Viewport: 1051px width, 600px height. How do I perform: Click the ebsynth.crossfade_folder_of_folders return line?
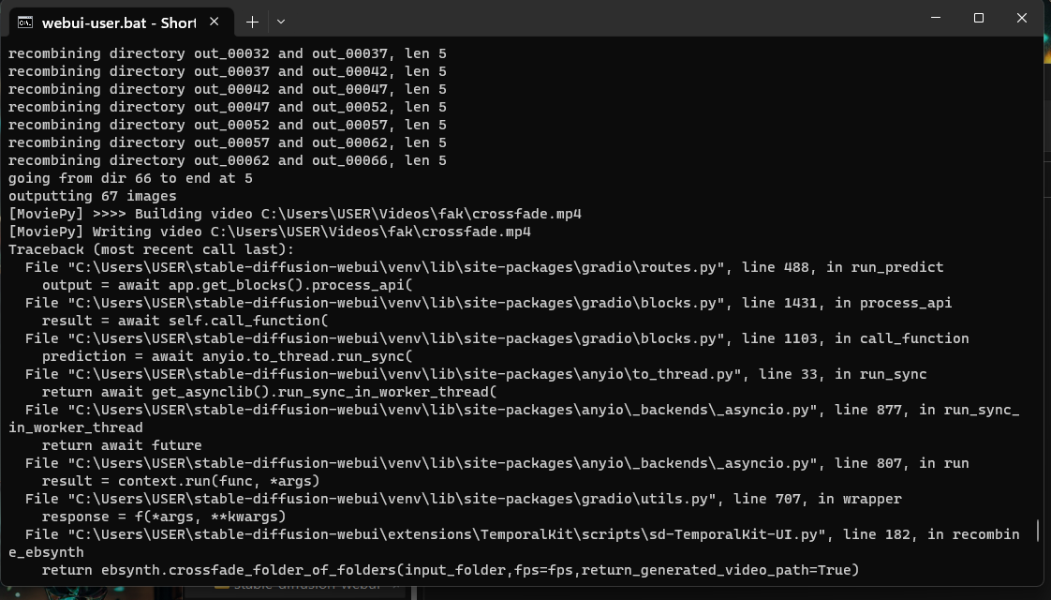pyautogui.click(x=450, y=569)
